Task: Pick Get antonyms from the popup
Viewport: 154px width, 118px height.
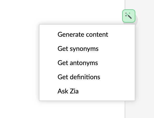Action: (x=78, y=63)
